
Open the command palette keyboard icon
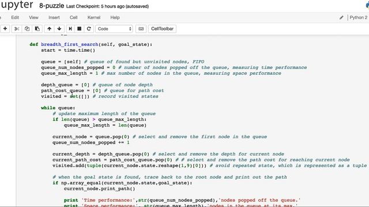tap(141, 29)
